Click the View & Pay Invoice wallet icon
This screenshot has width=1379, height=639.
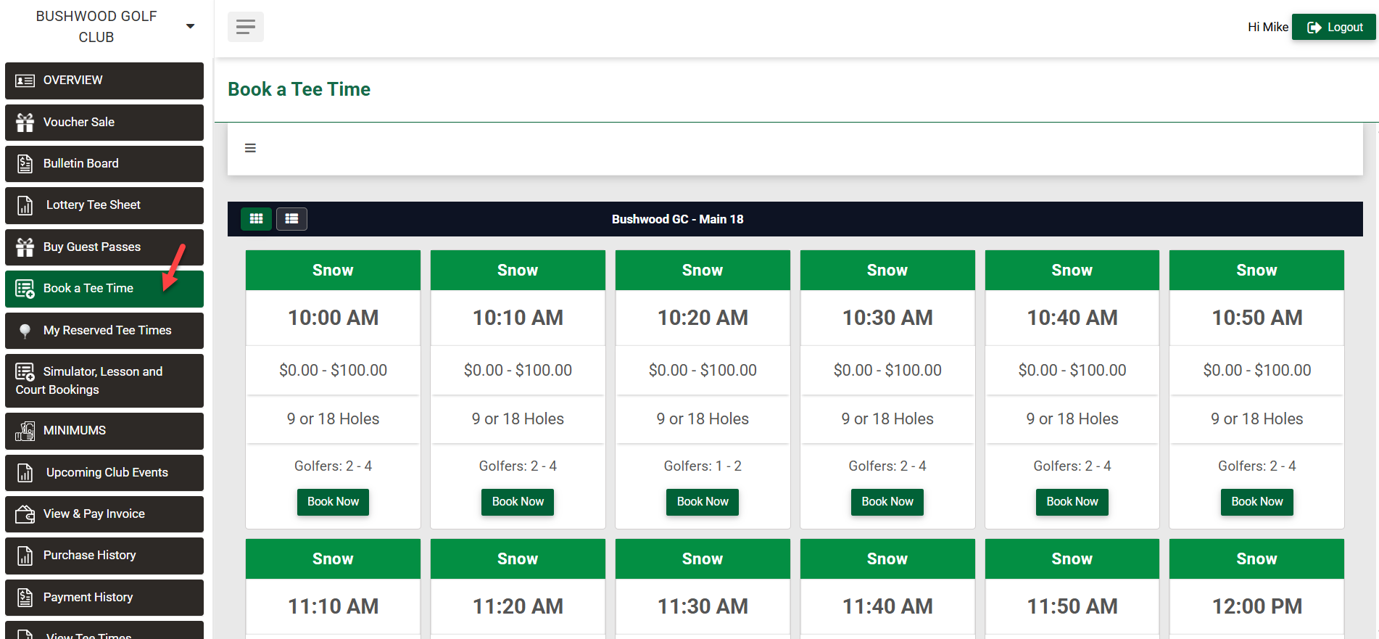click(25, 514)
